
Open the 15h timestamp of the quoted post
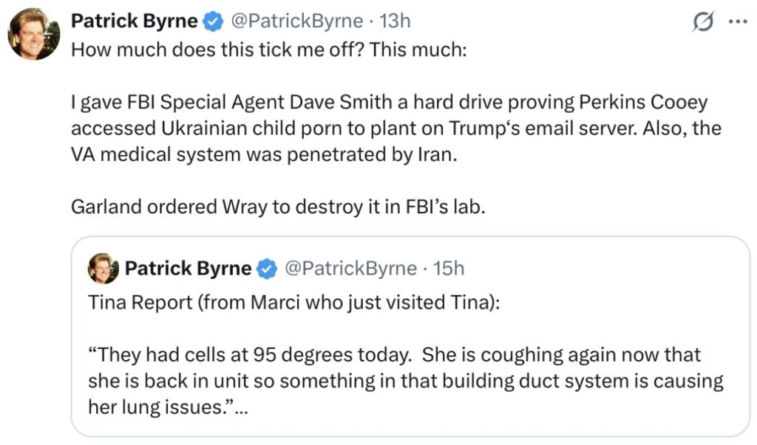tap(449, 269)
